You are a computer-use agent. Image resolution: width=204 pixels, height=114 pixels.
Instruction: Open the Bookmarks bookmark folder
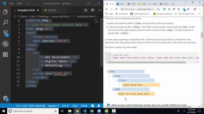tap(122, 14)
